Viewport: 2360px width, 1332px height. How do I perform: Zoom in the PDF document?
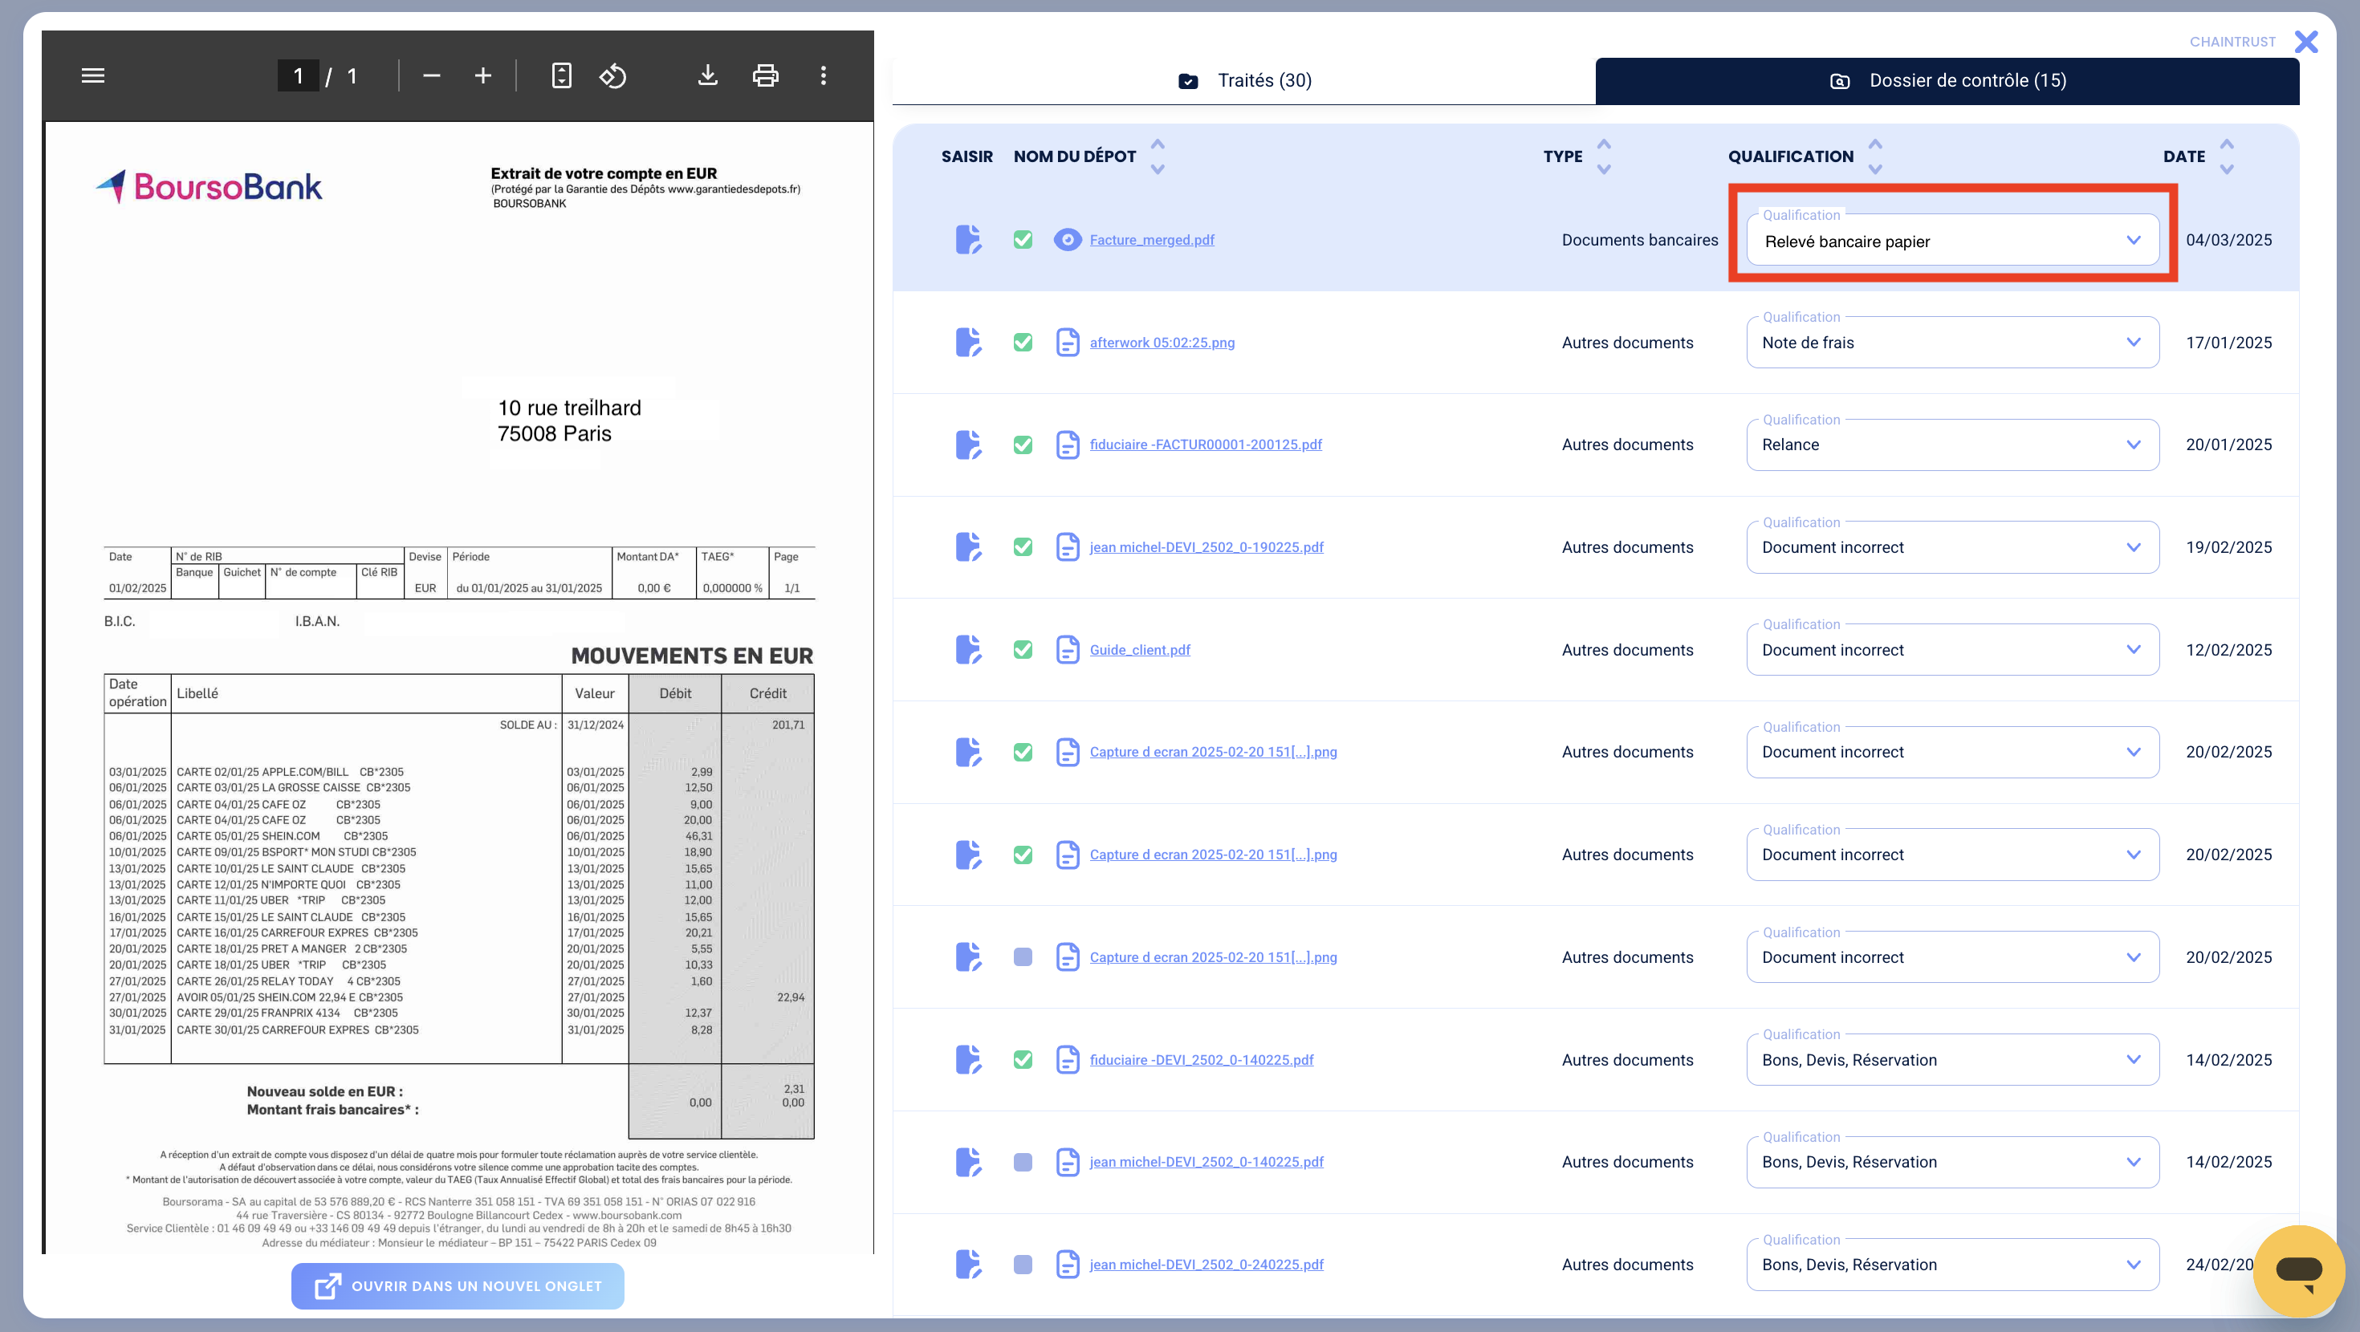pos(482,76)
